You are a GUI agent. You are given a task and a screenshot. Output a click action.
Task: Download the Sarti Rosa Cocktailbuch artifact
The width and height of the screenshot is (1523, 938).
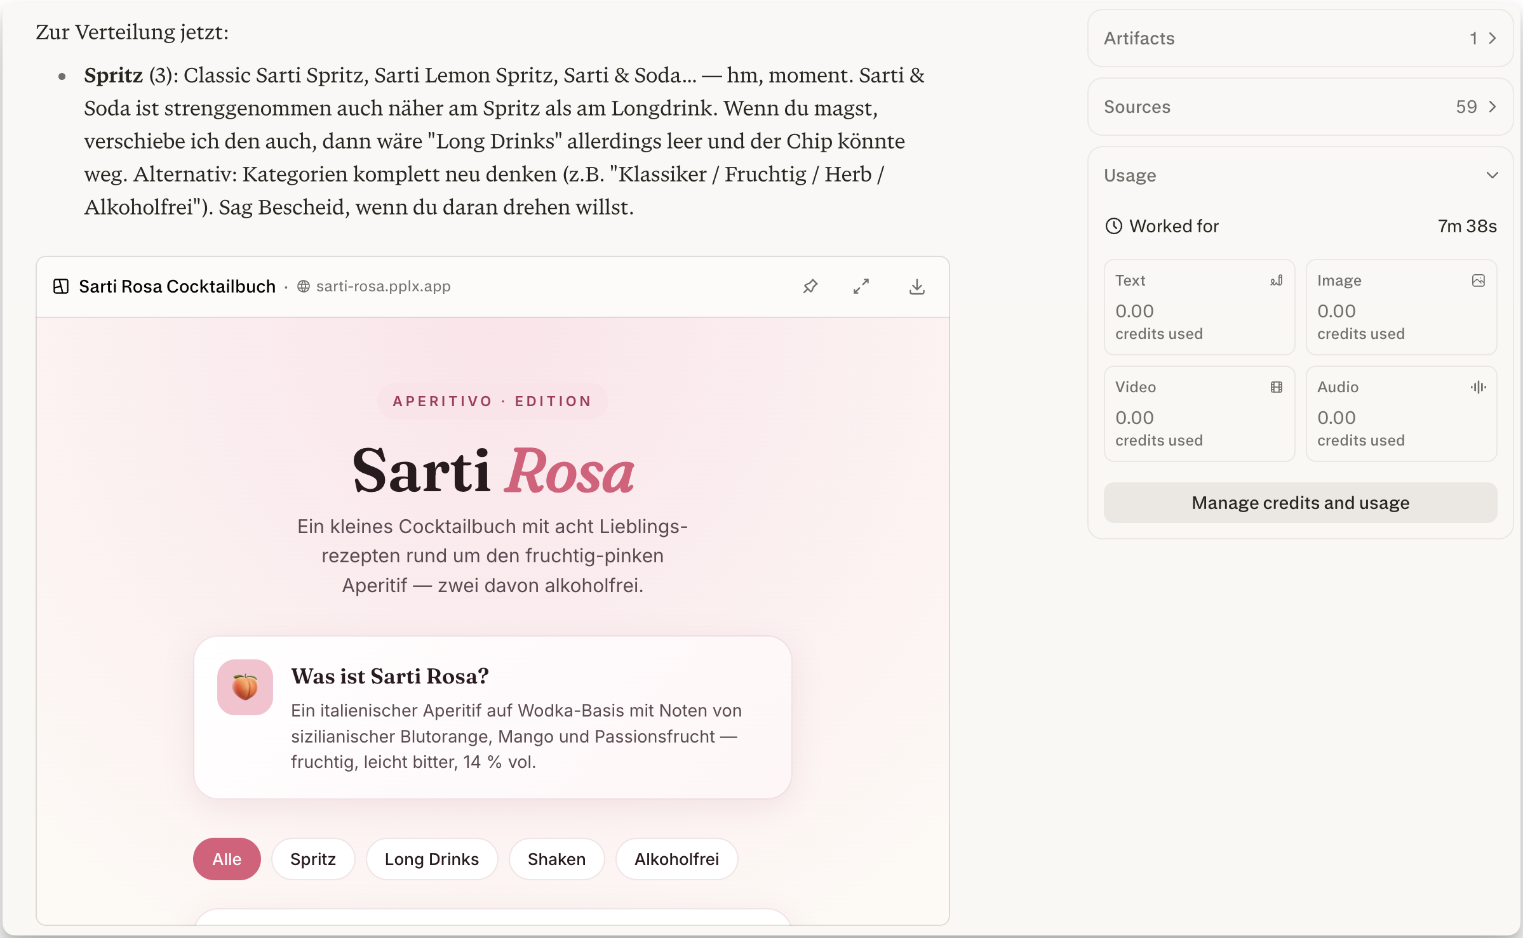point(916,287)
